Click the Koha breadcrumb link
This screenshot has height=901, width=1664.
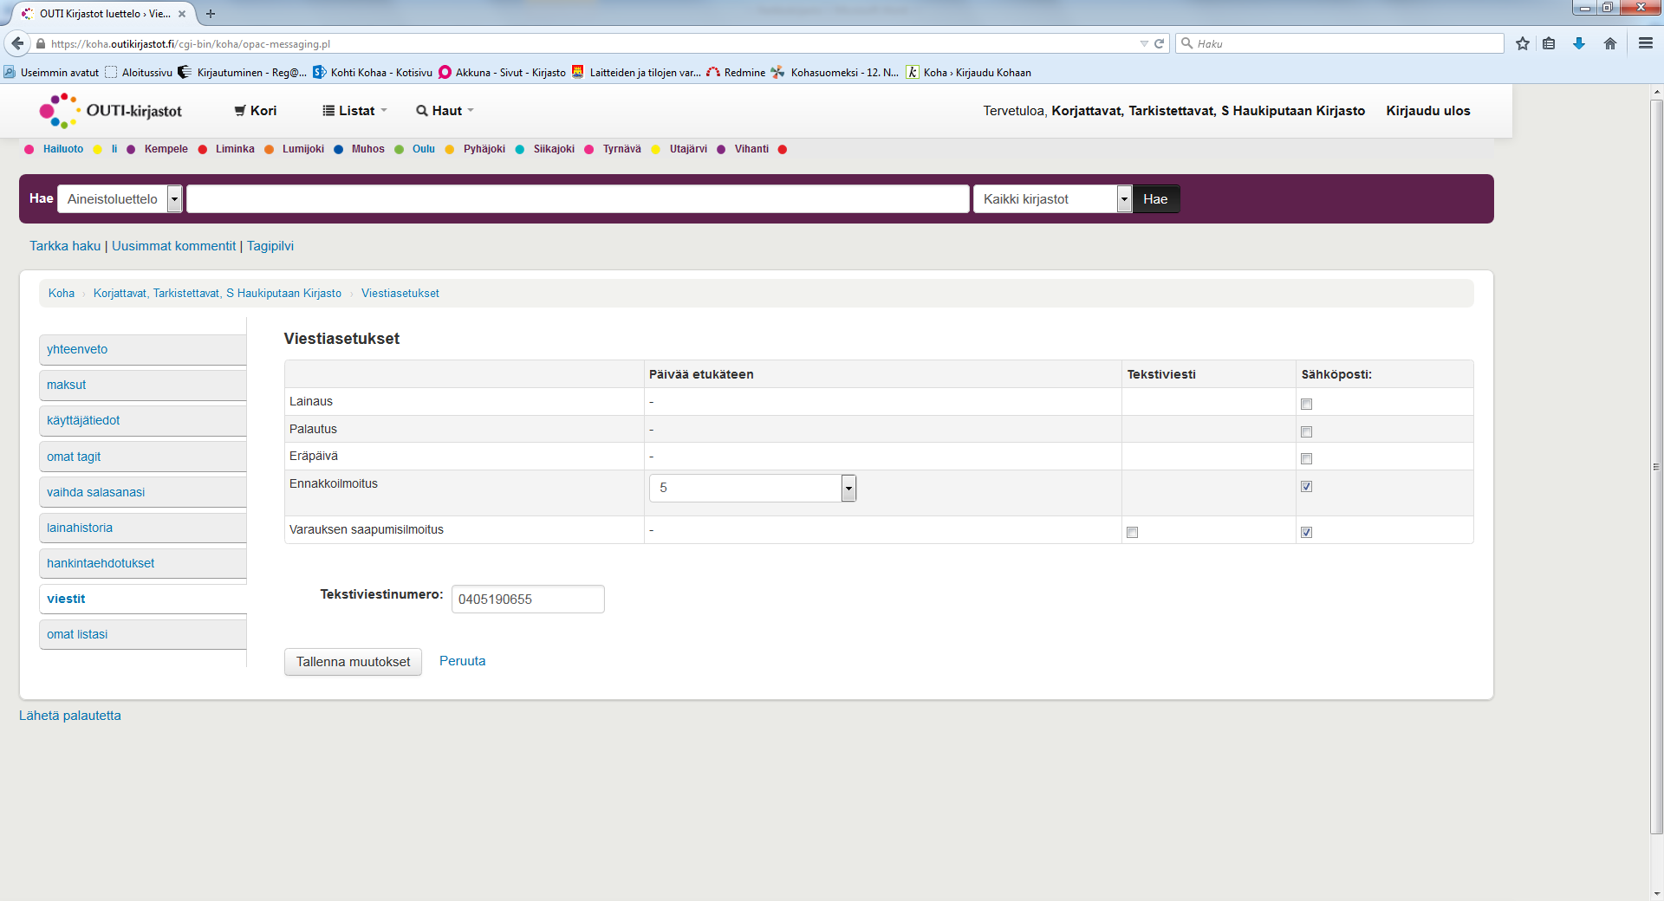pyautogui.click(x=62, y=294)
